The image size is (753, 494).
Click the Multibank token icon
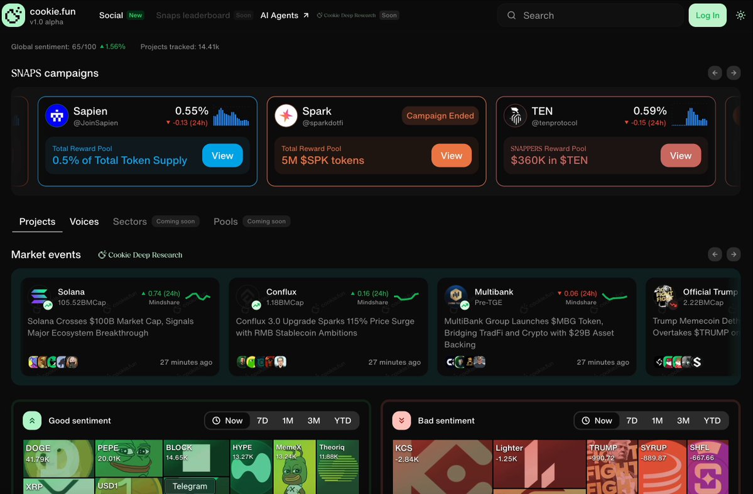tap(456, 297)
